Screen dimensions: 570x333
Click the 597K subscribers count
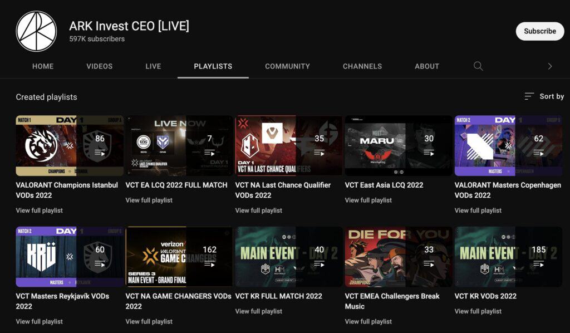(x=97, y=39)
